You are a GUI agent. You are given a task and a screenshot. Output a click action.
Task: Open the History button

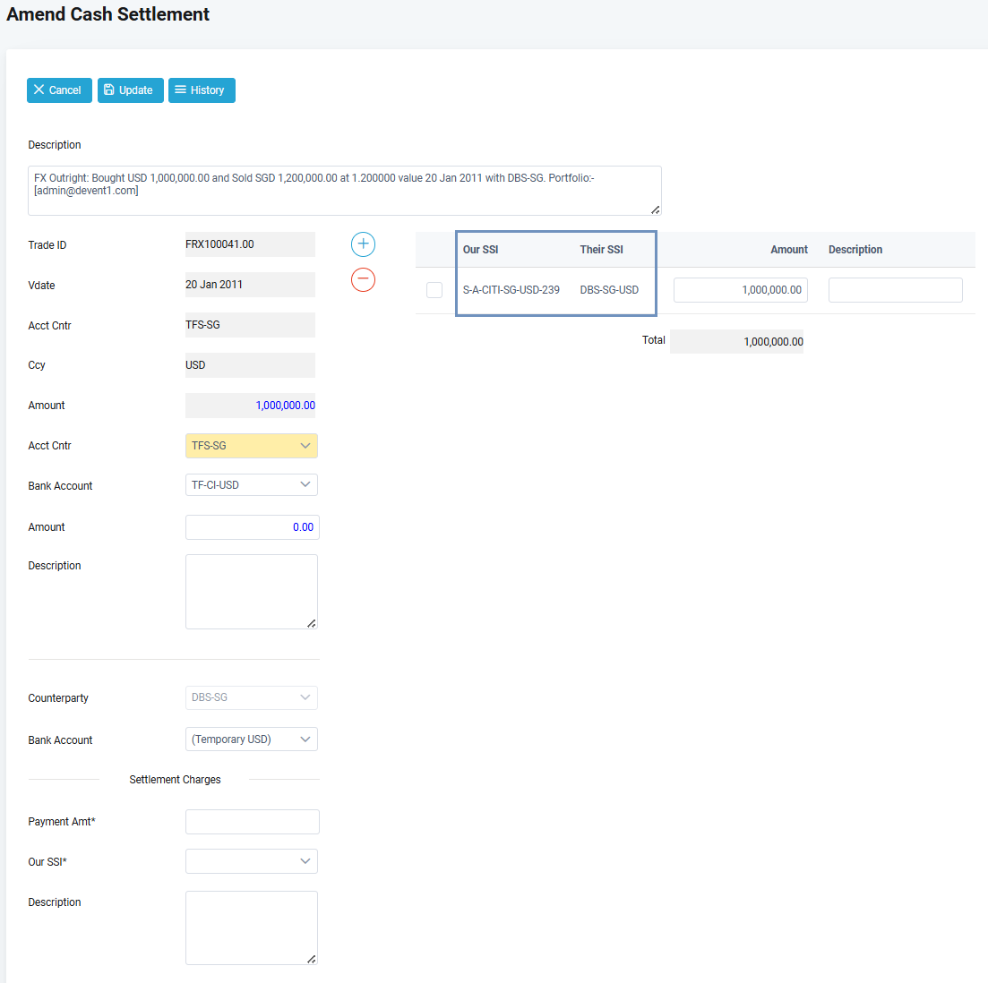(x=202, y=90)
